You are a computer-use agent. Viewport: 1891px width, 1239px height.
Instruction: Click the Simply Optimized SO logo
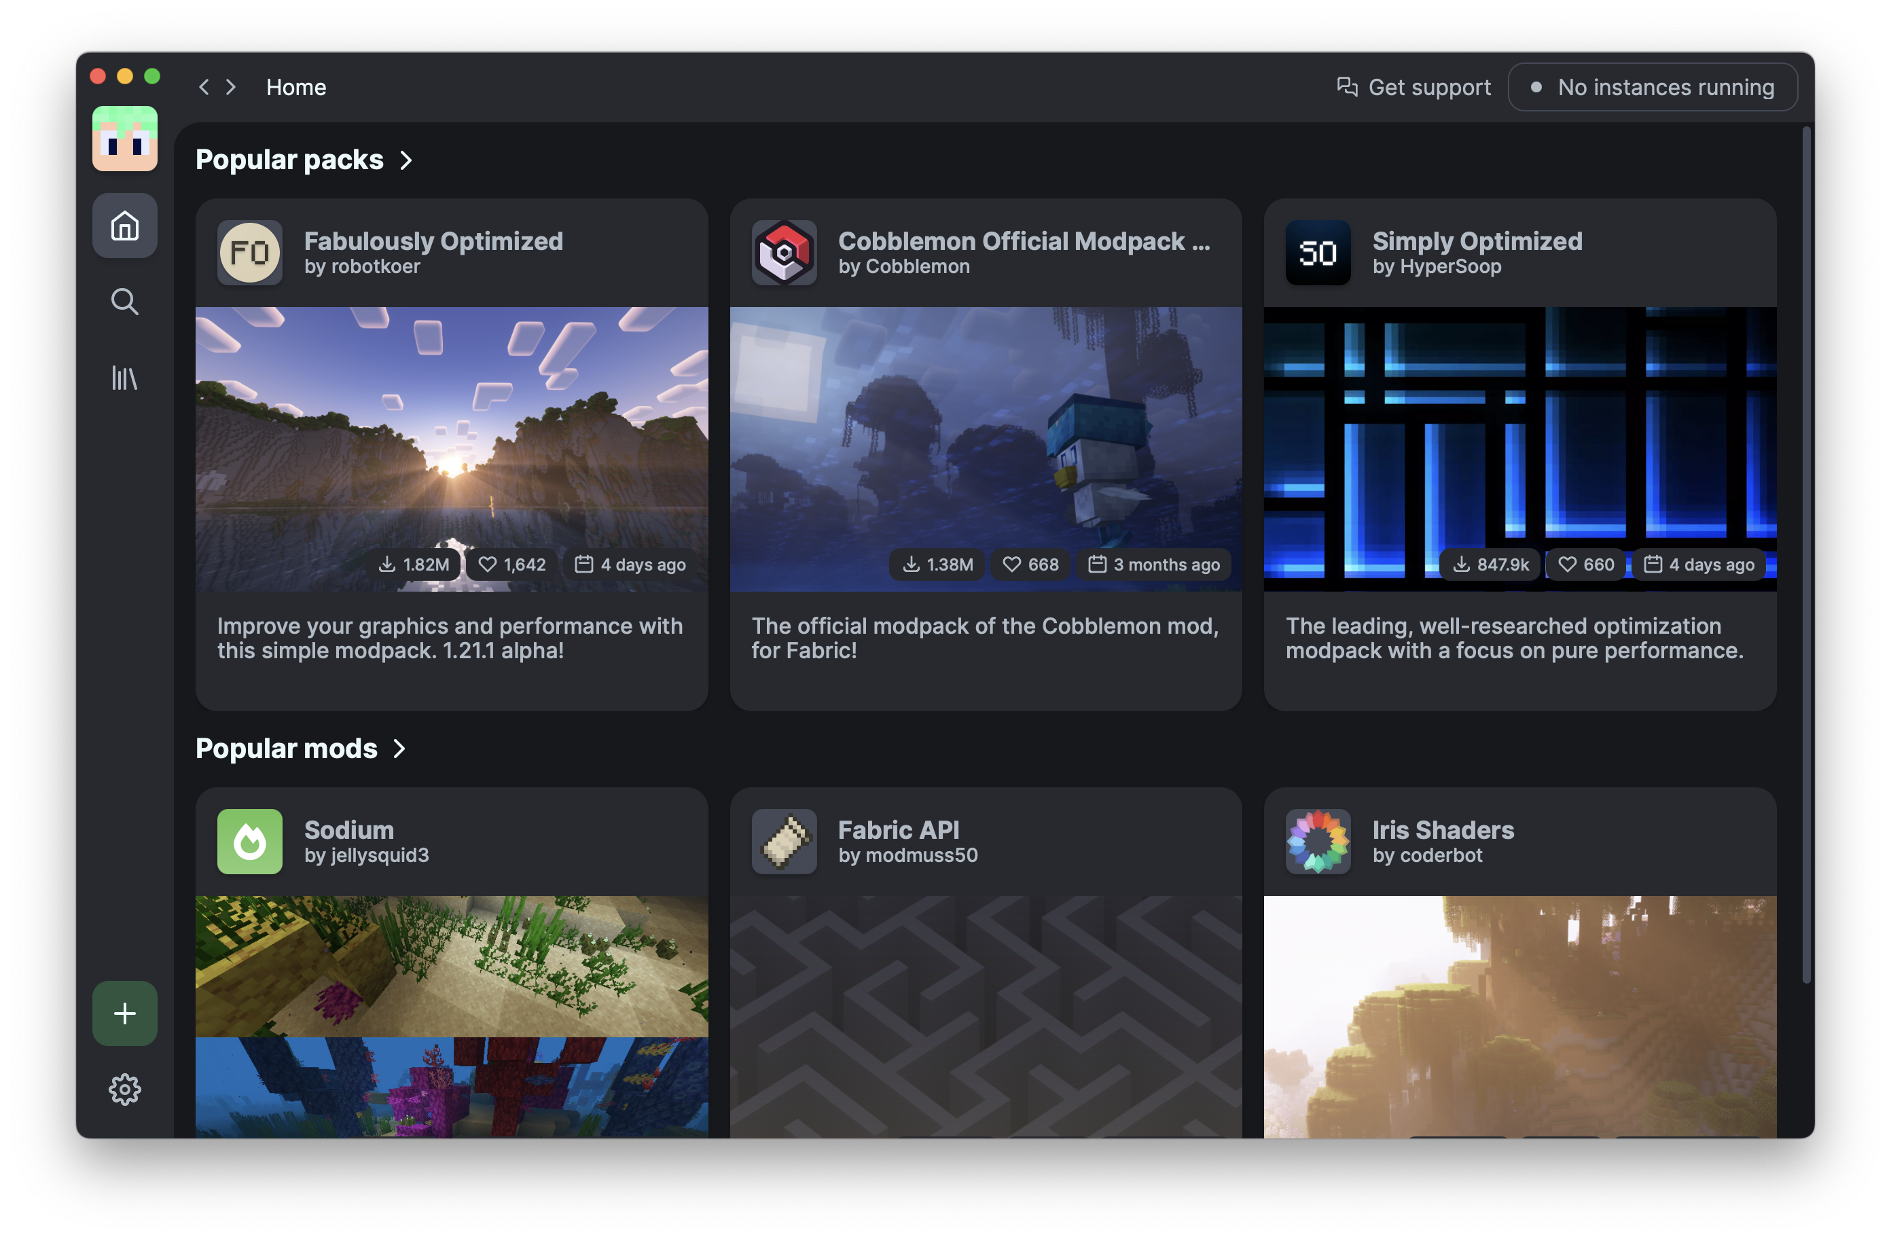pos(1318,253)
